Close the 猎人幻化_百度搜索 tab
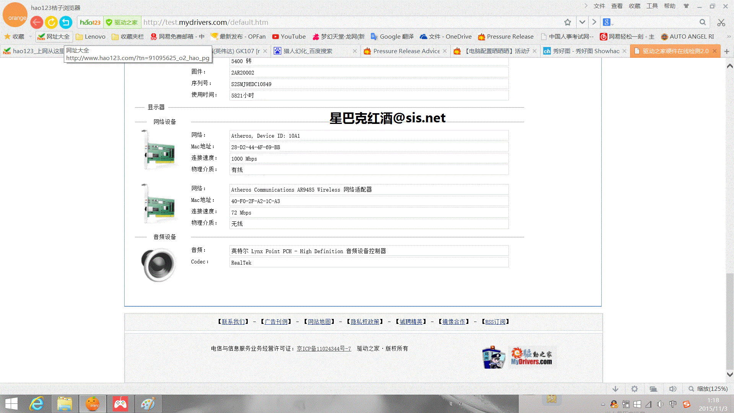This screenshot has height=413, width=734. [x=355, y=51]
